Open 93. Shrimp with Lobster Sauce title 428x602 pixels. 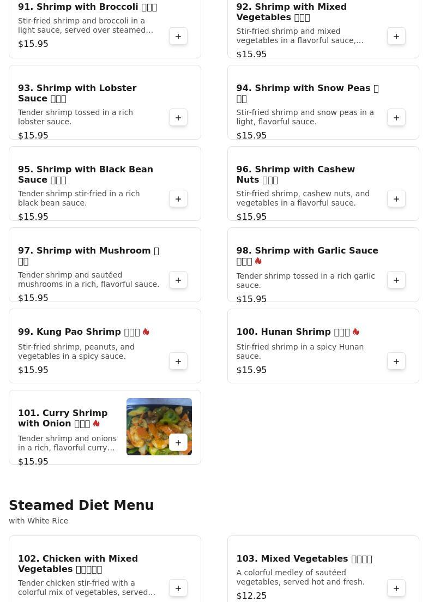point(77,93)
